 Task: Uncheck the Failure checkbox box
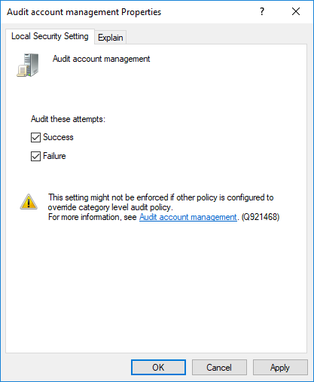click(35, 156)
